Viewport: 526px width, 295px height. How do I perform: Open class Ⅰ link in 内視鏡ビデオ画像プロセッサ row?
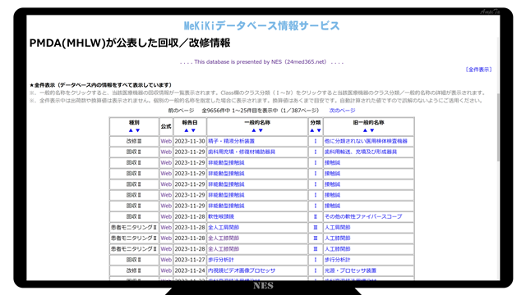pyautogui.click(x=316, y=270)
